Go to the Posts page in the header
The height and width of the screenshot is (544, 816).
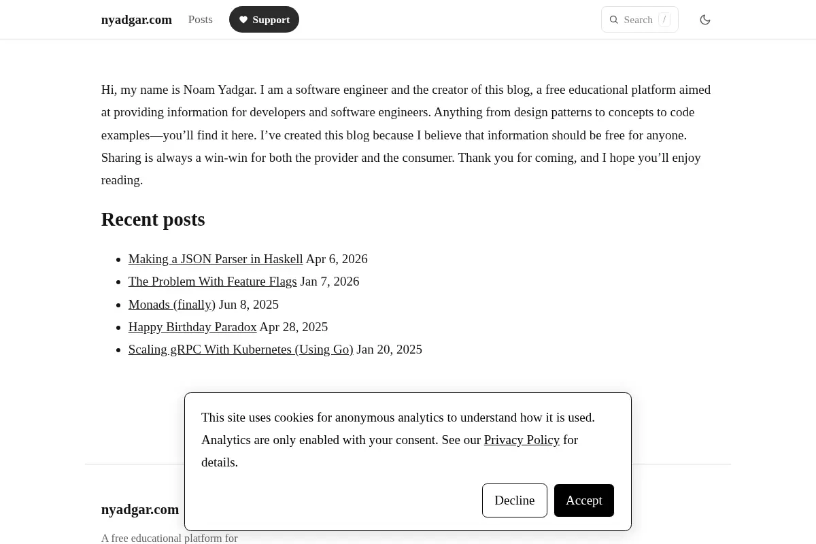[x=201, y=20]
